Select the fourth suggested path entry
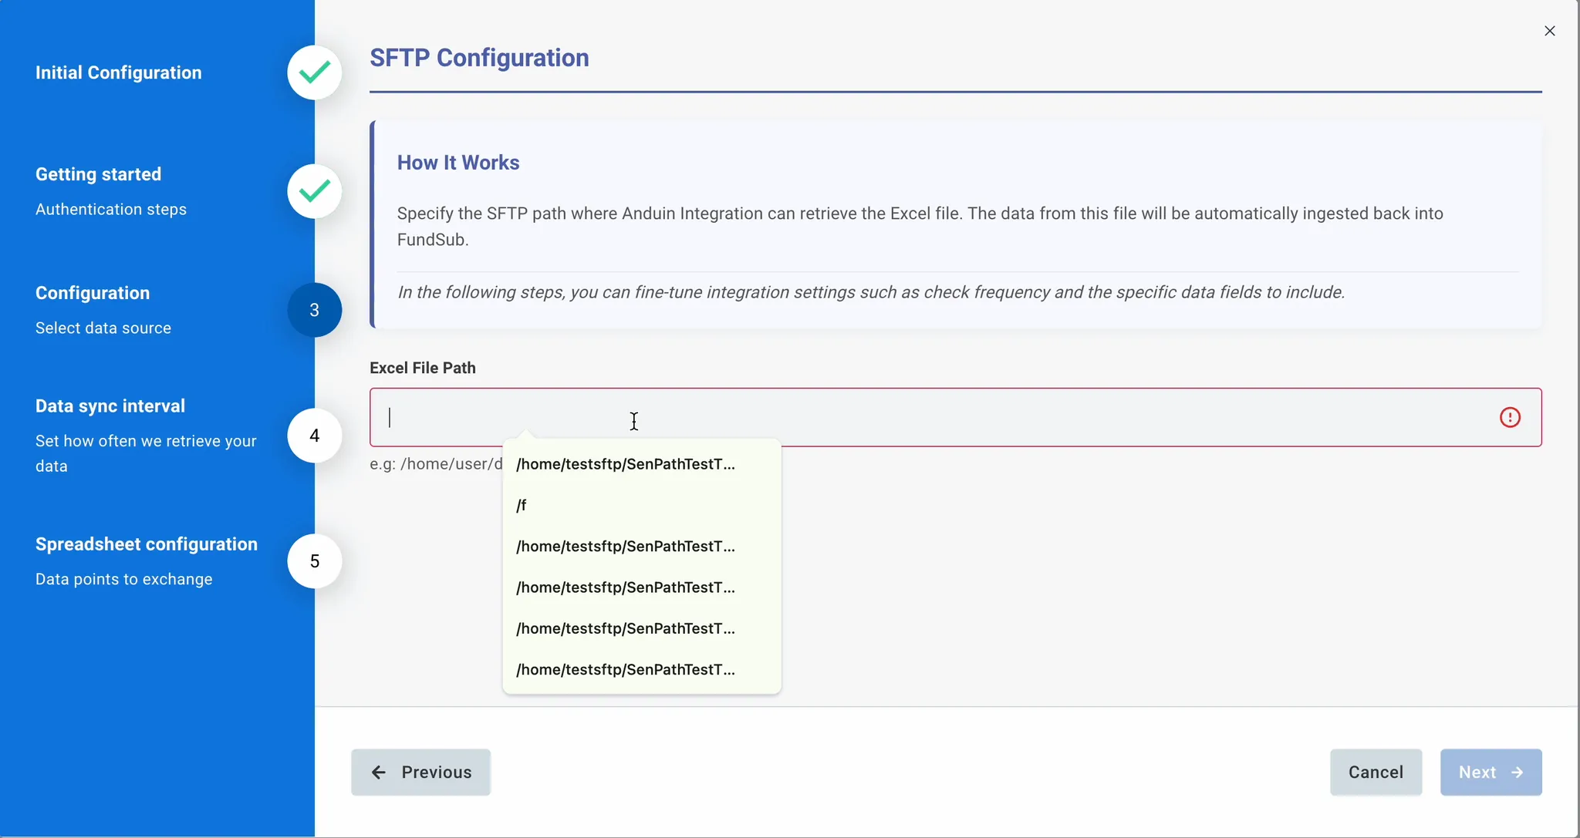 coord(626,587)
